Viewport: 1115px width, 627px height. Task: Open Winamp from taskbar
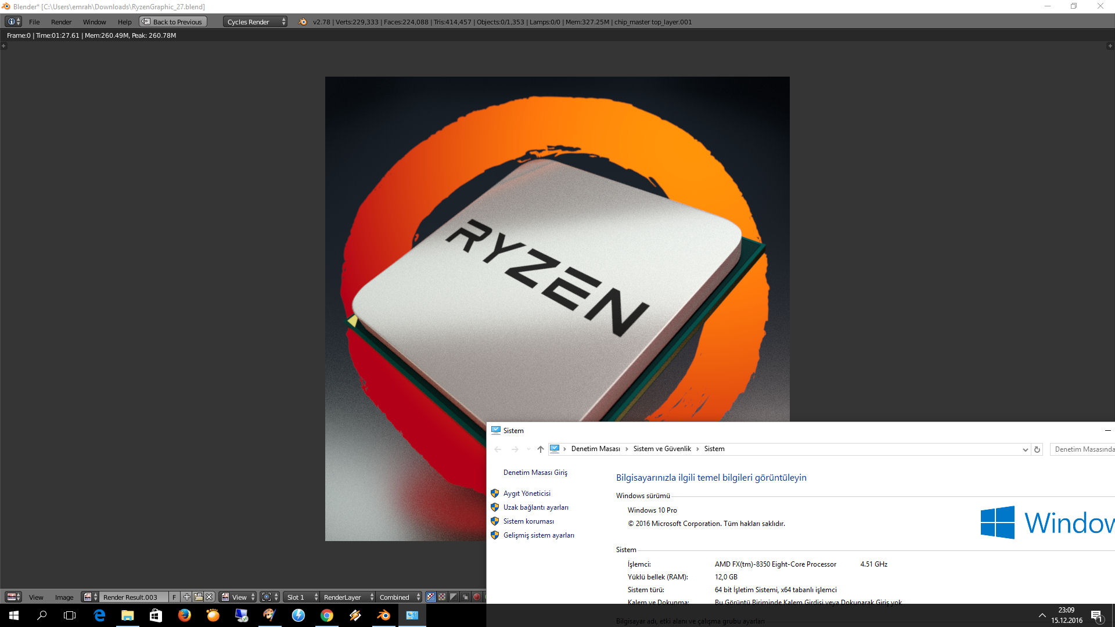(x=355, y=615)
